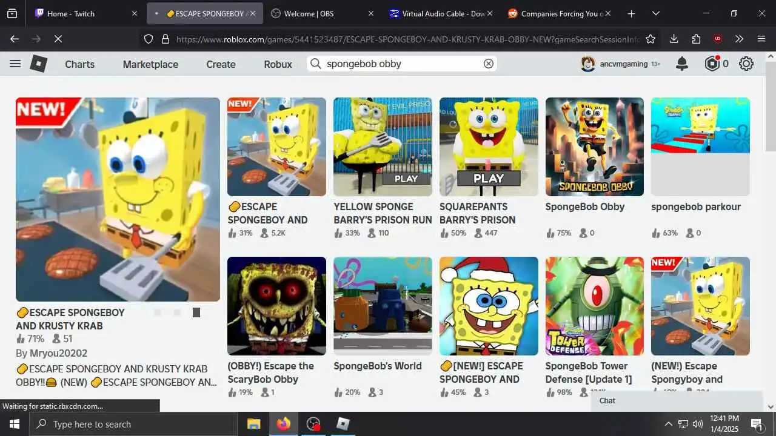Viewport: 776px width, 436px height.
Task: Show more toolbar tools chevrons
Action: (739, 39)
